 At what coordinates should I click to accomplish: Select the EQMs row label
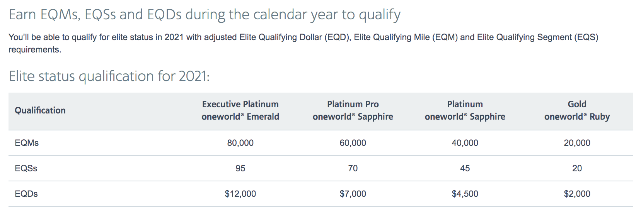pos(27,143)
